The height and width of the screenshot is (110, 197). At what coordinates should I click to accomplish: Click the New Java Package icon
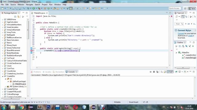(45, 8)
